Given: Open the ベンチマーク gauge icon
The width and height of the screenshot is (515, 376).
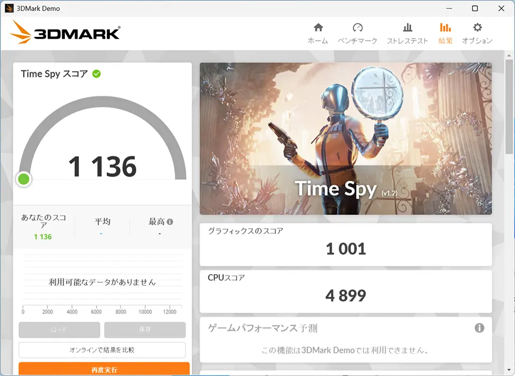Looking at the screenshot, I should coord(357,27).
